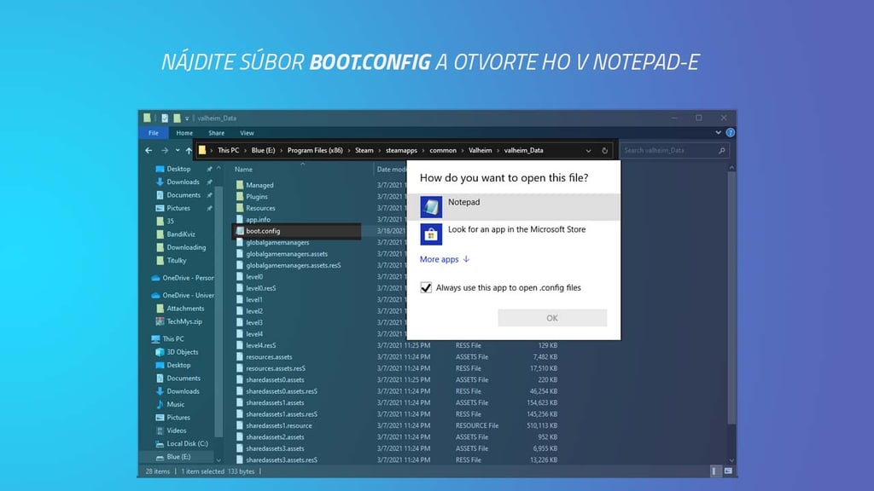Select TechMys.zip in sidebar
The height and width of the screenshot is (491, 874).
coord(184,321)
